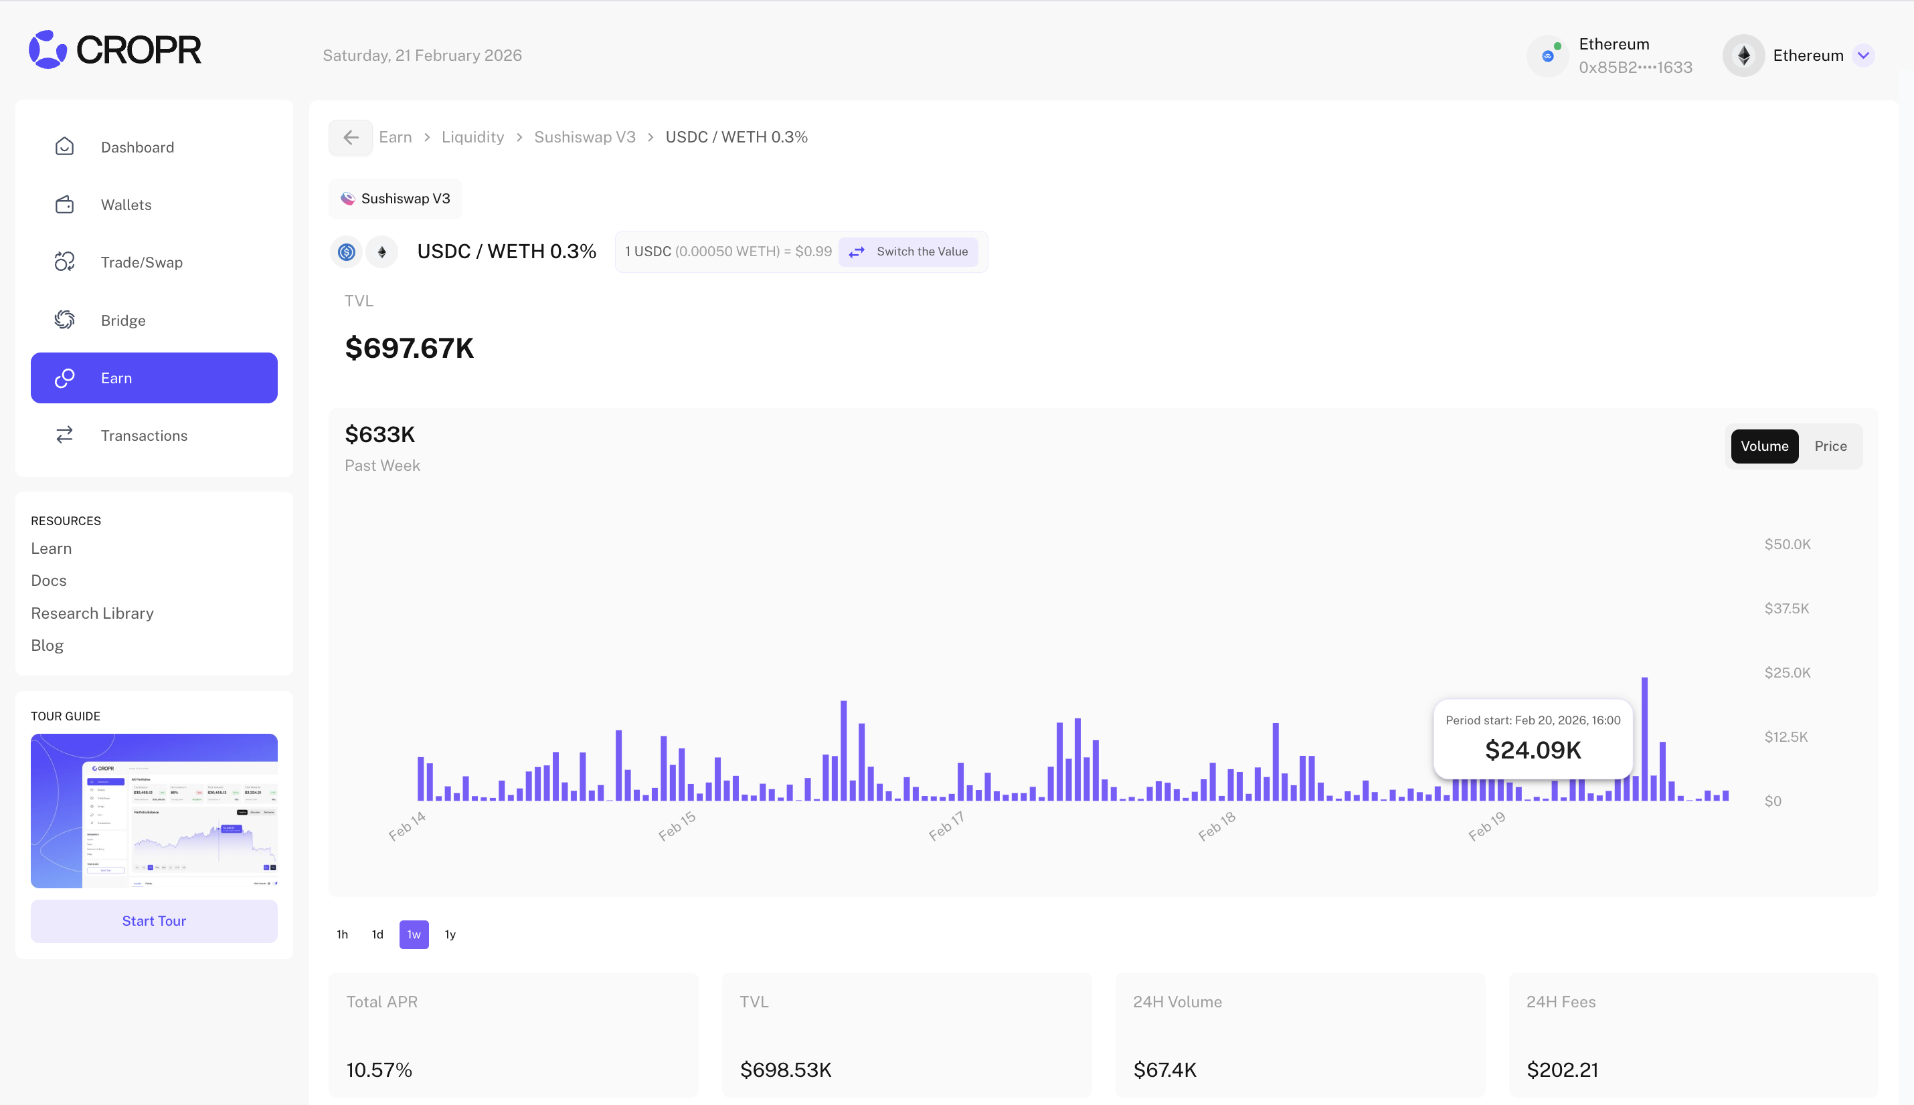The height and width of the screenshot is (1105, 1914).
Task: Select the Earn menu item
Action: (x=154, y=378)
